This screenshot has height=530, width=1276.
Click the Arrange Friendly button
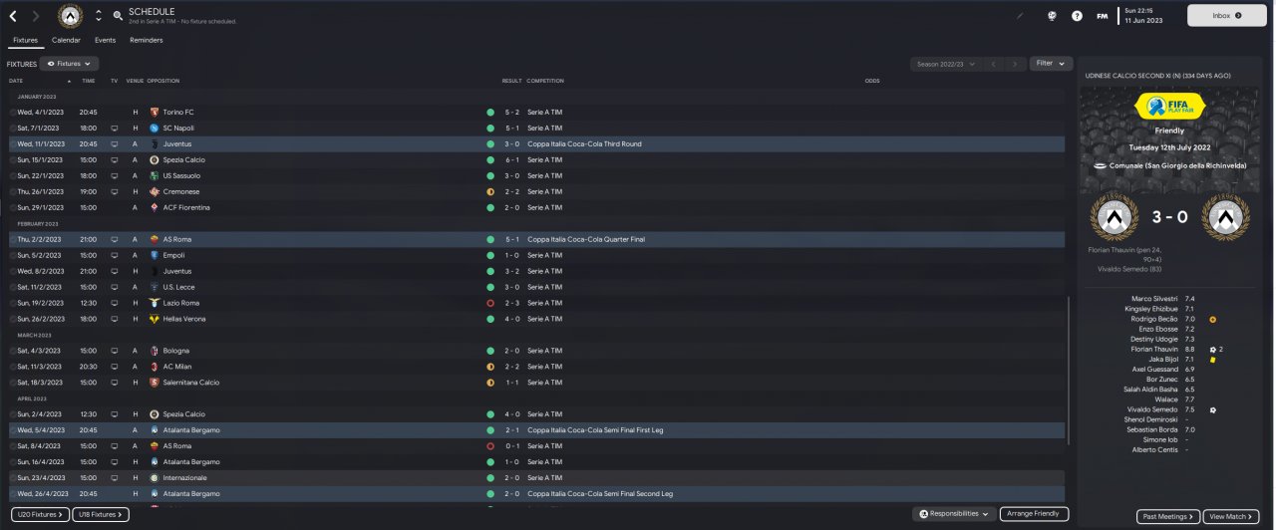[1034, 514]
